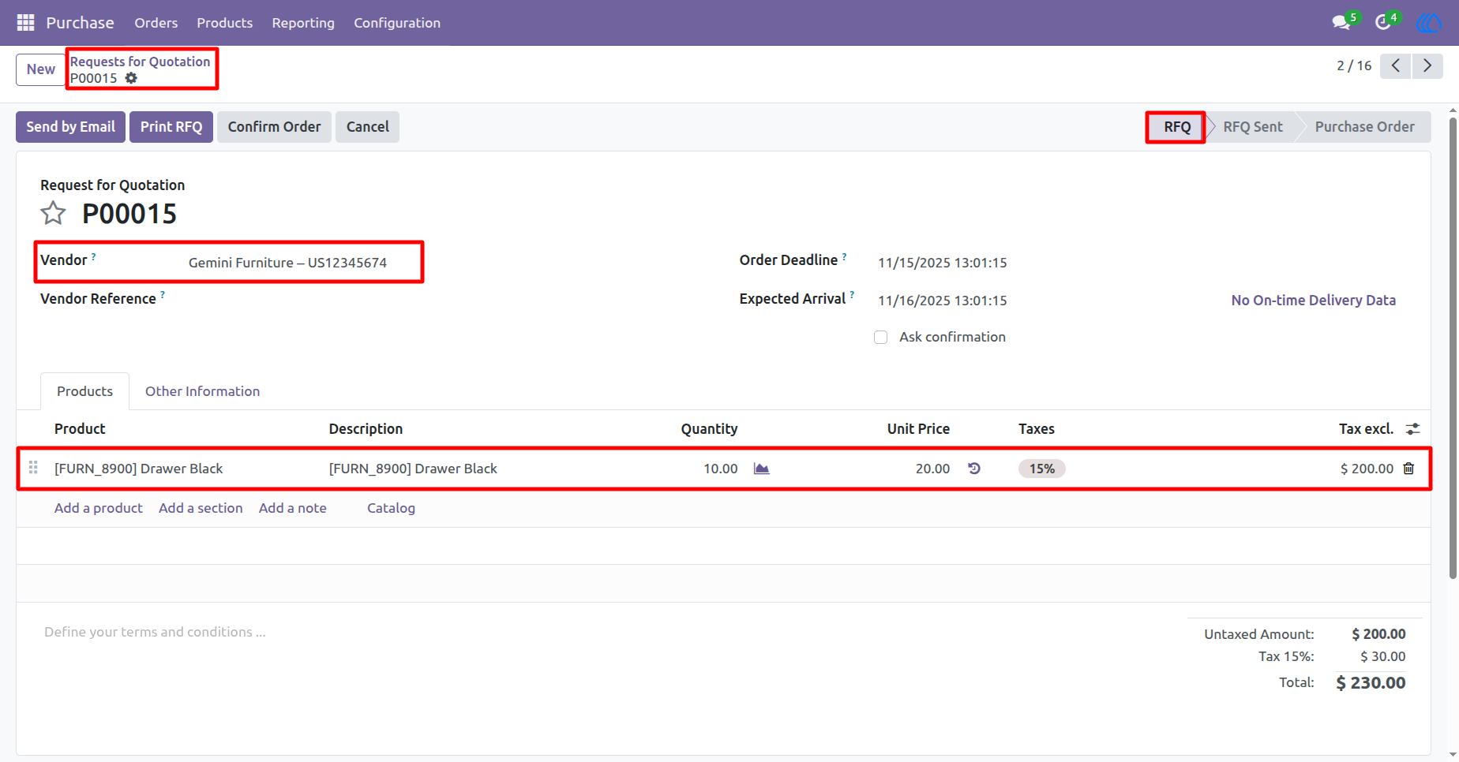Click the Vendor field help question mark

click(x=93, y=256)
